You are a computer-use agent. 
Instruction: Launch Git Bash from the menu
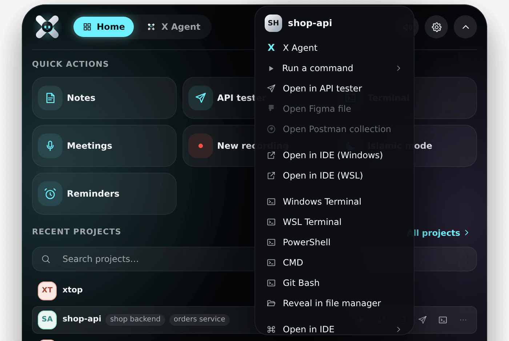pyautogui.click(x=334, y=283)
